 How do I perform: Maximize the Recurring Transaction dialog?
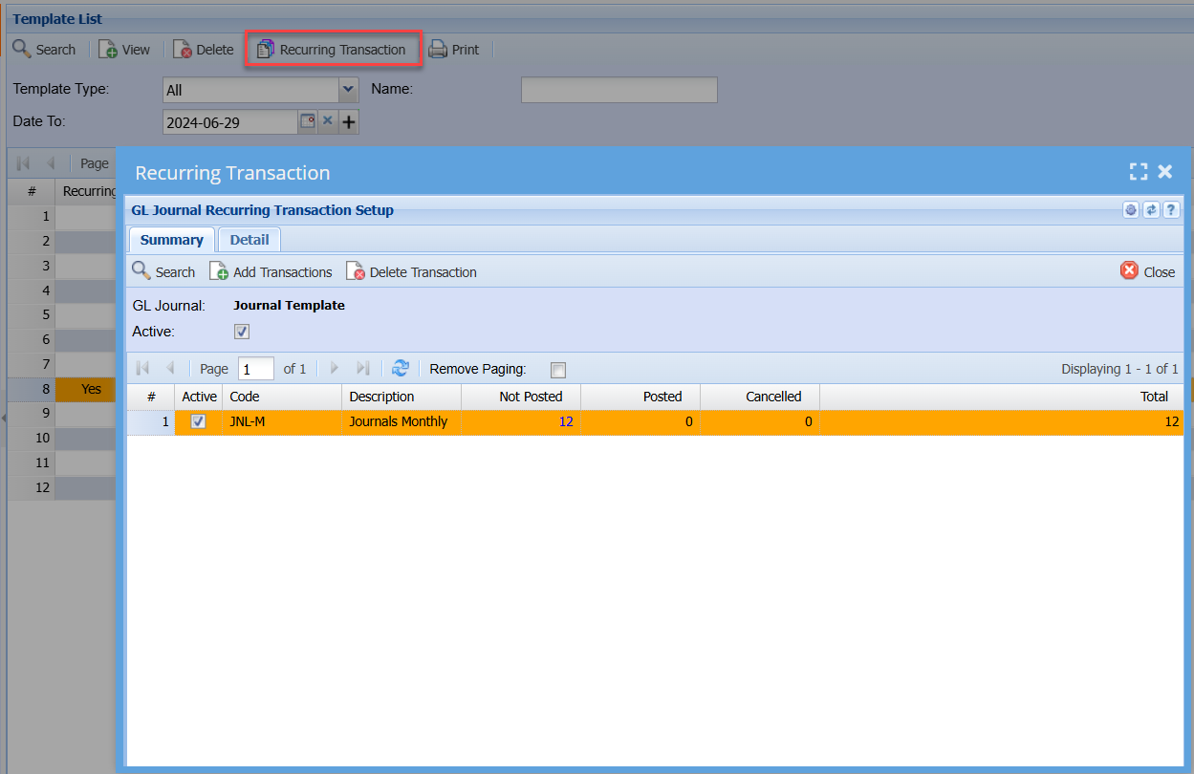tap(1138, 172)
